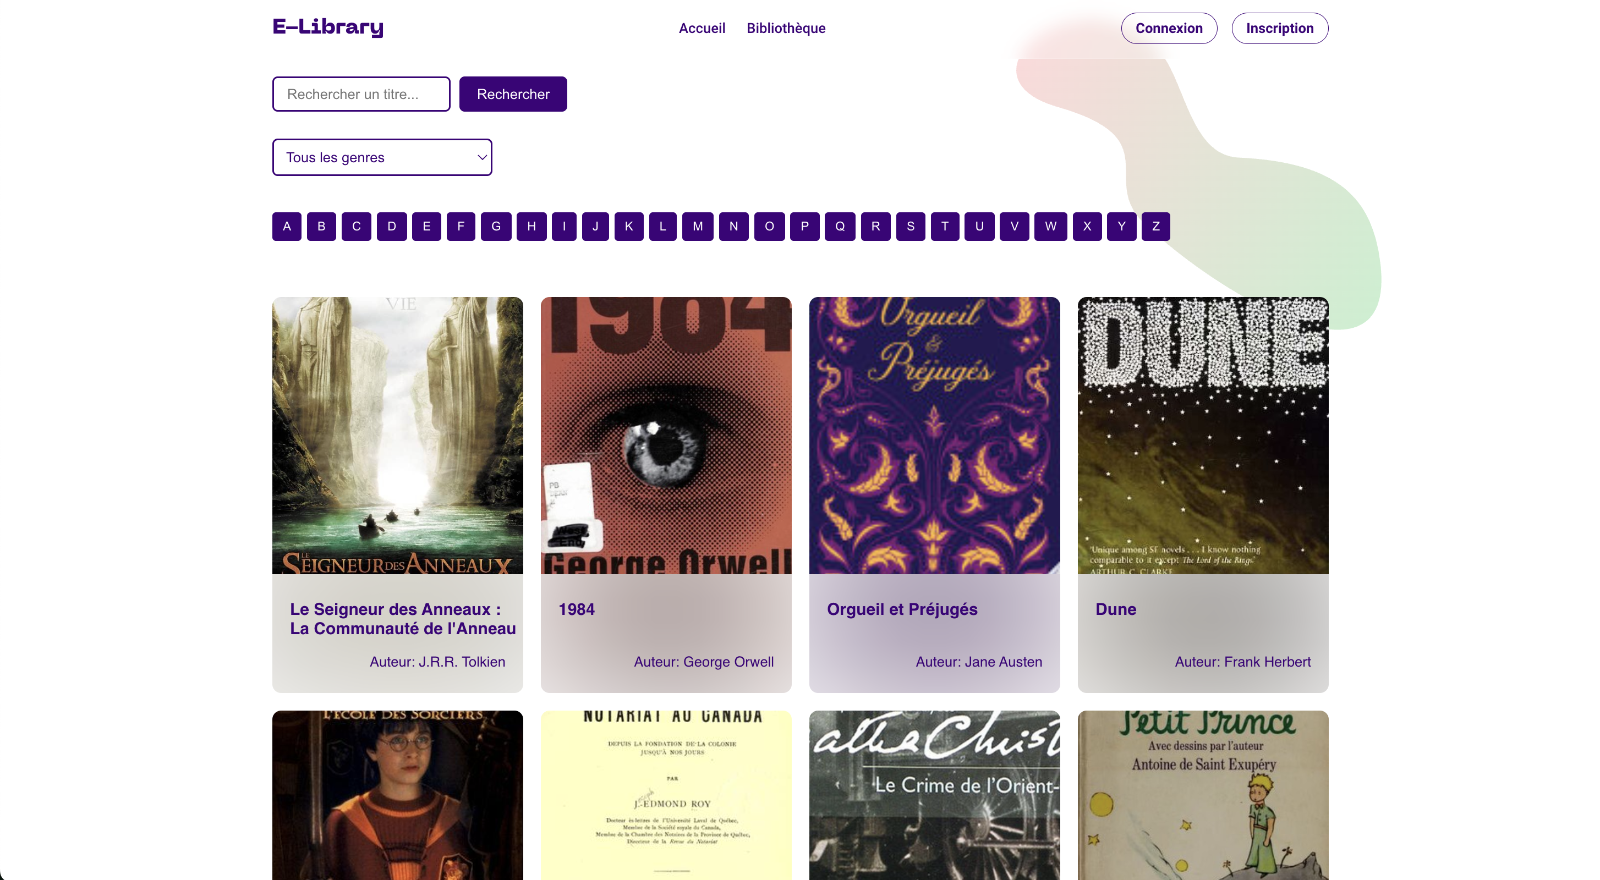Click the Inscription button

point(1279,28)
